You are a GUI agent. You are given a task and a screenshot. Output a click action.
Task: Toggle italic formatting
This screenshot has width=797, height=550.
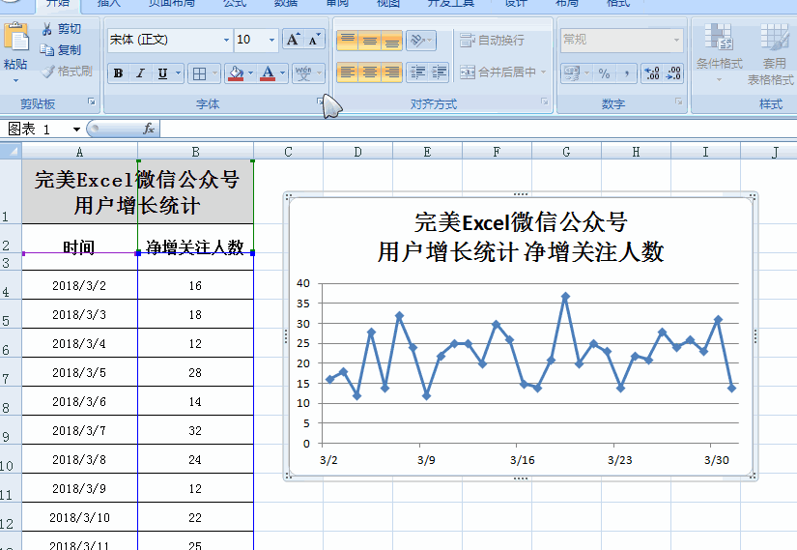click(140, 73)
